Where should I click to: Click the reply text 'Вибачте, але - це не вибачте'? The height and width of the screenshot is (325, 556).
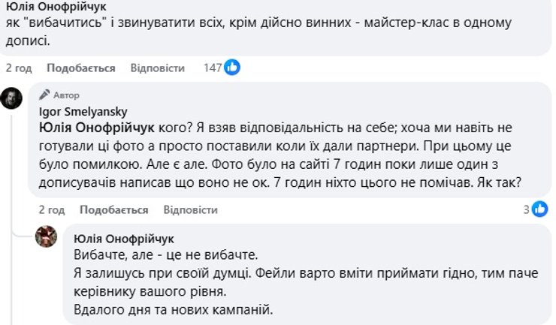(x=165, y=255)
